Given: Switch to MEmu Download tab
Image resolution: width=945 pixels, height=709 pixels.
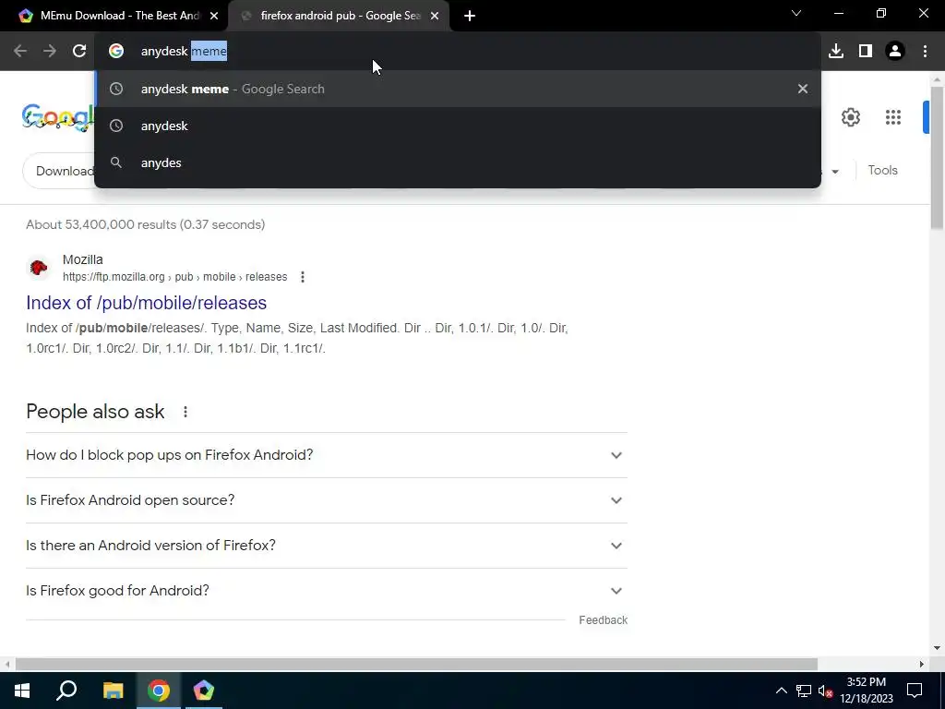Looking at the screenshot, I should (x=114, y=16).
